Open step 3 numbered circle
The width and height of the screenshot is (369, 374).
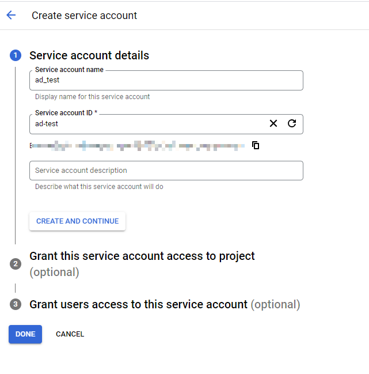coord(16,304)
